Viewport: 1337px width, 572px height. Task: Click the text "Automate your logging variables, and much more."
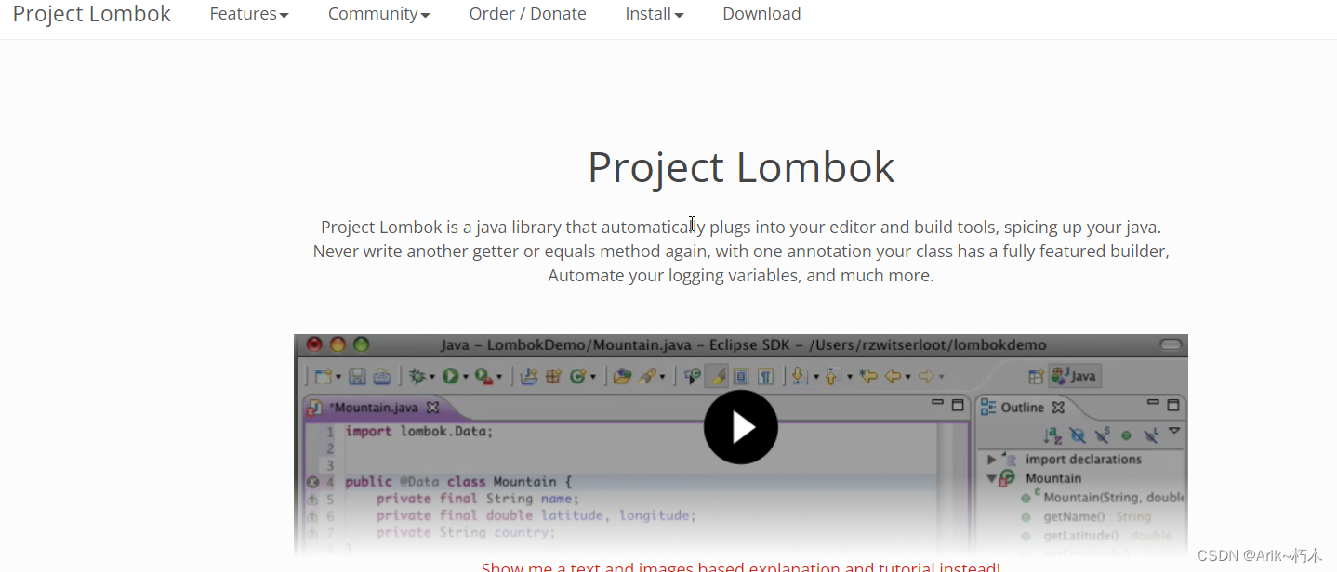[x=741, y=276]
